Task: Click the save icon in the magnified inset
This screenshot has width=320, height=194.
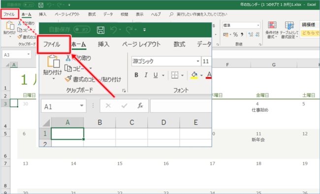Action: [100, 30]
